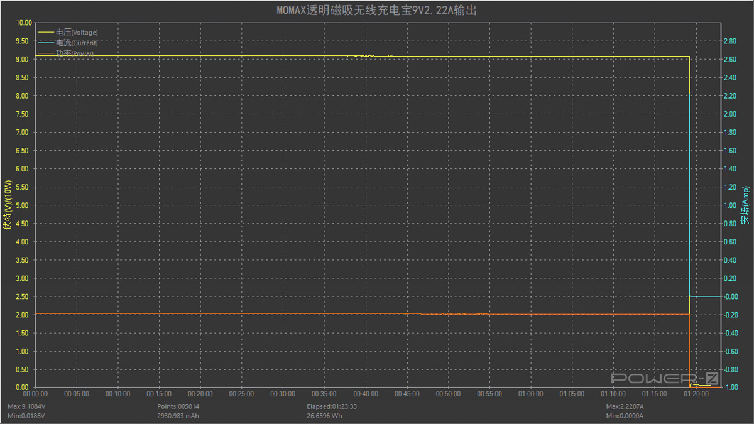The width and height of the screenshot is (754, 424).
Task: Click the Max:2.2207A current readout
Action: pyautogui.click(x=625, y=406)
